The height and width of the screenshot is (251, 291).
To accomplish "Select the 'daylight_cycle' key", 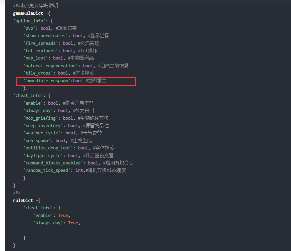I will (x=43, y=156).
